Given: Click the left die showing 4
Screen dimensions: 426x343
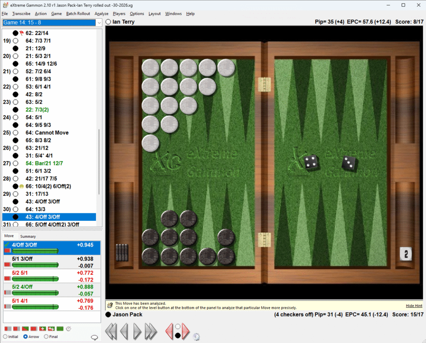Looking at the screenshot, I should [311, 162].
